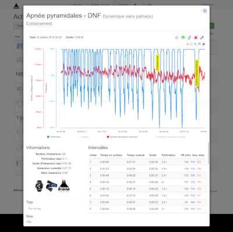Toggle the Profondeur legend series

pyautogui.click(x=54, y=137)
